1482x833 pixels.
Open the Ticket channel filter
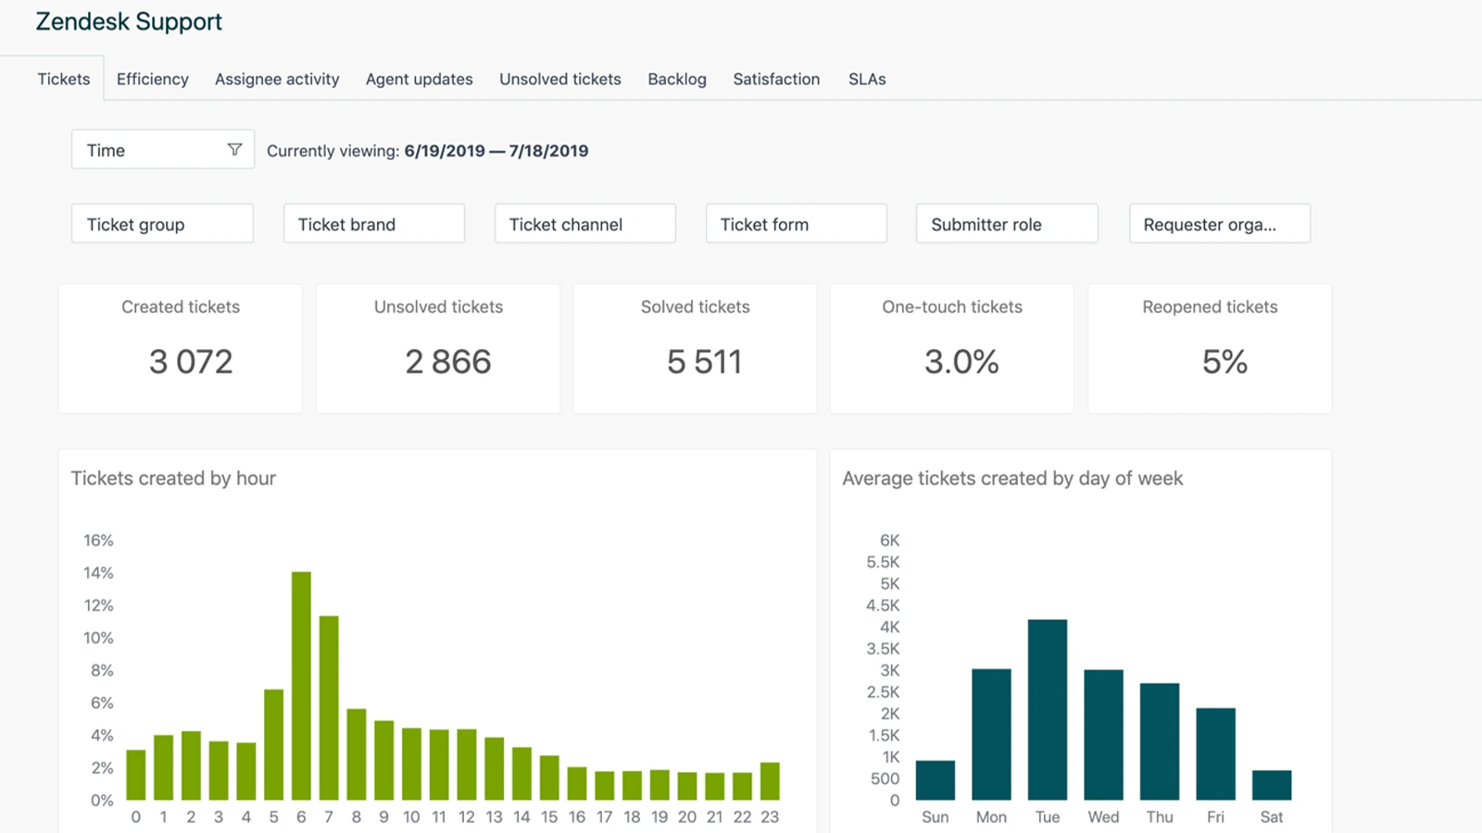coord(585,223)
